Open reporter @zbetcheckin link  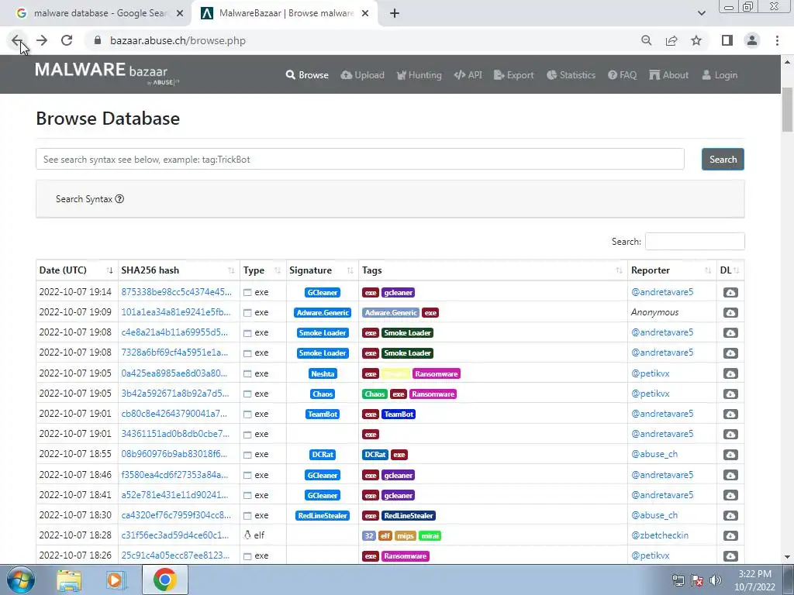pos(660,535)
